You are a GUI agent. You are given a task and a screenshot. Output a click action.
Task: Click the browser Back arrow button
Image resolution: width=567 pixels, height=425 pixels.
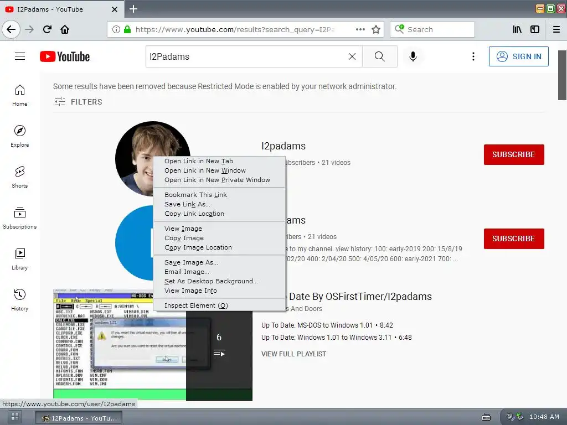11,29
